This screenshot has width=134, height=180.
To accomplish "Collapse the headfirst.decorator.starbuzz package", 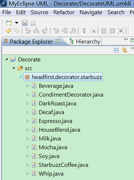I will pos(20,77).
